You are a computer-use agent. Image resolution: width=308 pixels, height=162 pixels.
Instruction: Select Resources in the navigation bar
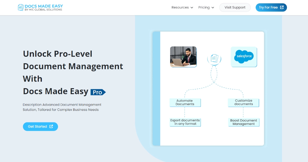click(x=180, y=7)
